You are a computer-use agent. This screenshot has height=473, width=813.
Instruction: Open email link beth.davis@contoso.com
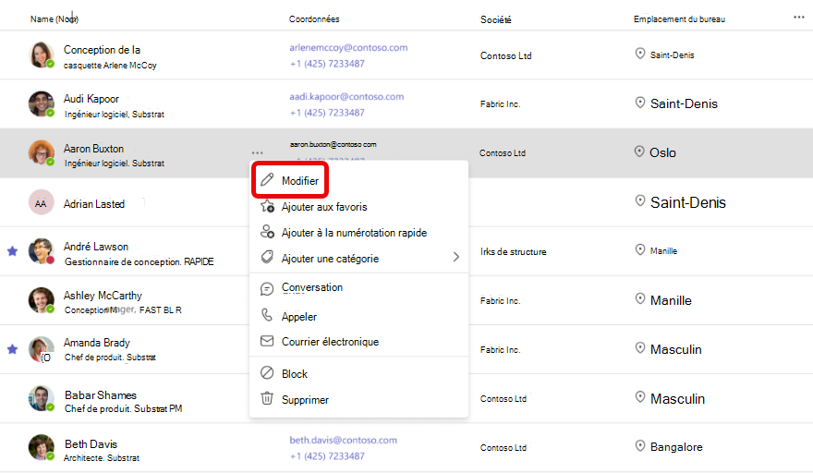coord(344,440)
